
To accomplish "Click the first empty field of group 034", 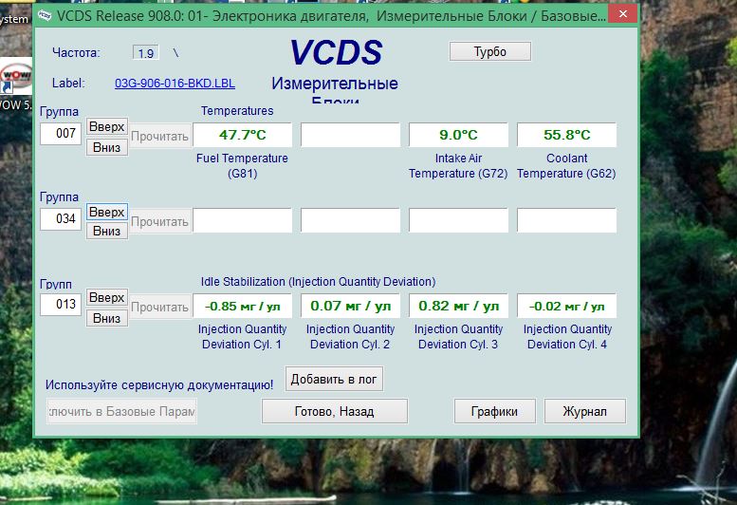I will (x=243, y=220).
